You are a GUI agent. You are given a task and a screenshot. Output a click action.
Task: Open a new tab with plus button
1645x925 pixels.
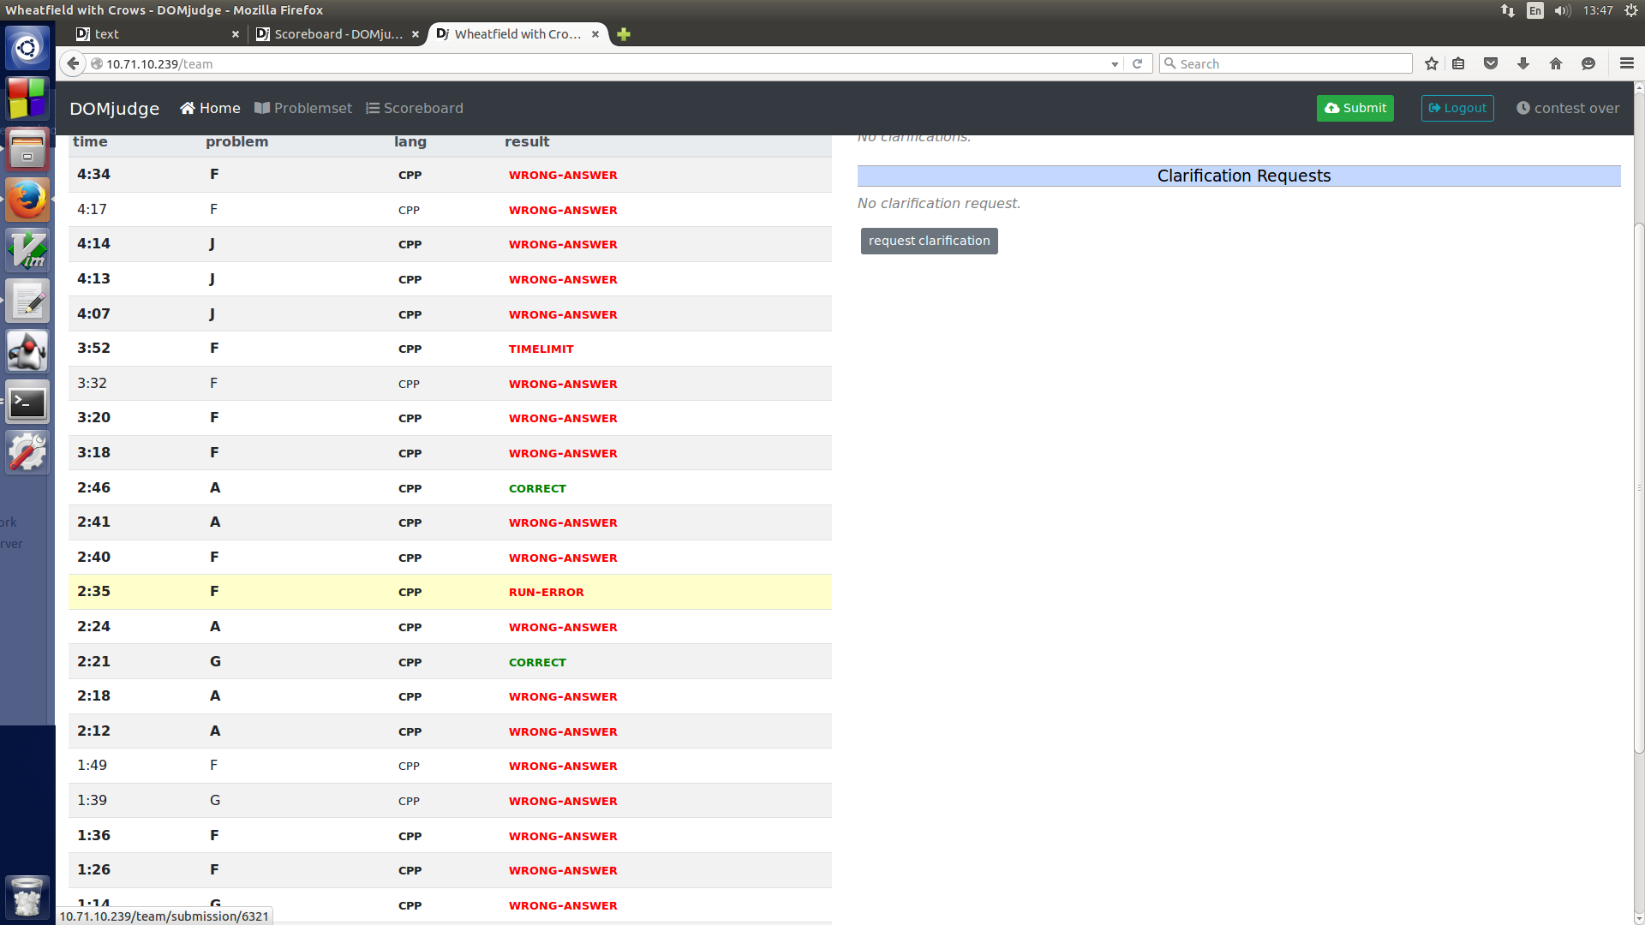[x=624, y=34]
